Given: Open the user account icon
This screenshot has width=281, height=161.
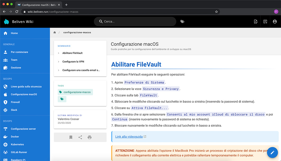Looking at the screenshot, I should (275, 21).
